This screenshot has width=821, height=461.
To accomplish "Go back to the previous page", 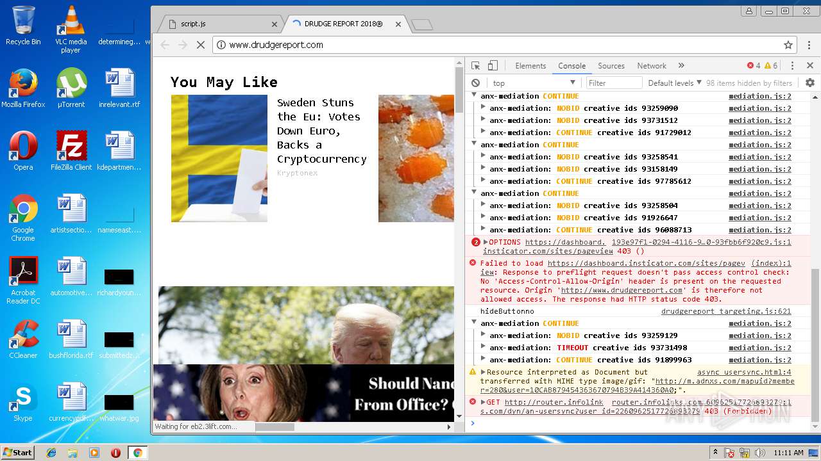I will pyautogui.click(x=165, y=45).
